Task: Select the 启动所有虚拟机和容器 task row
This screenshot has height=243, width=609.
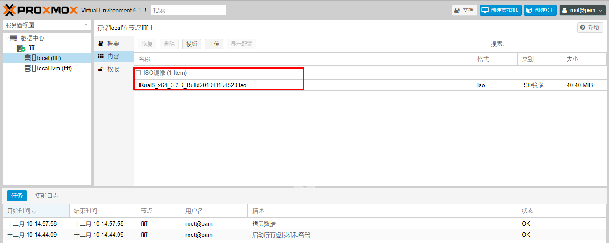Action: 304,235
